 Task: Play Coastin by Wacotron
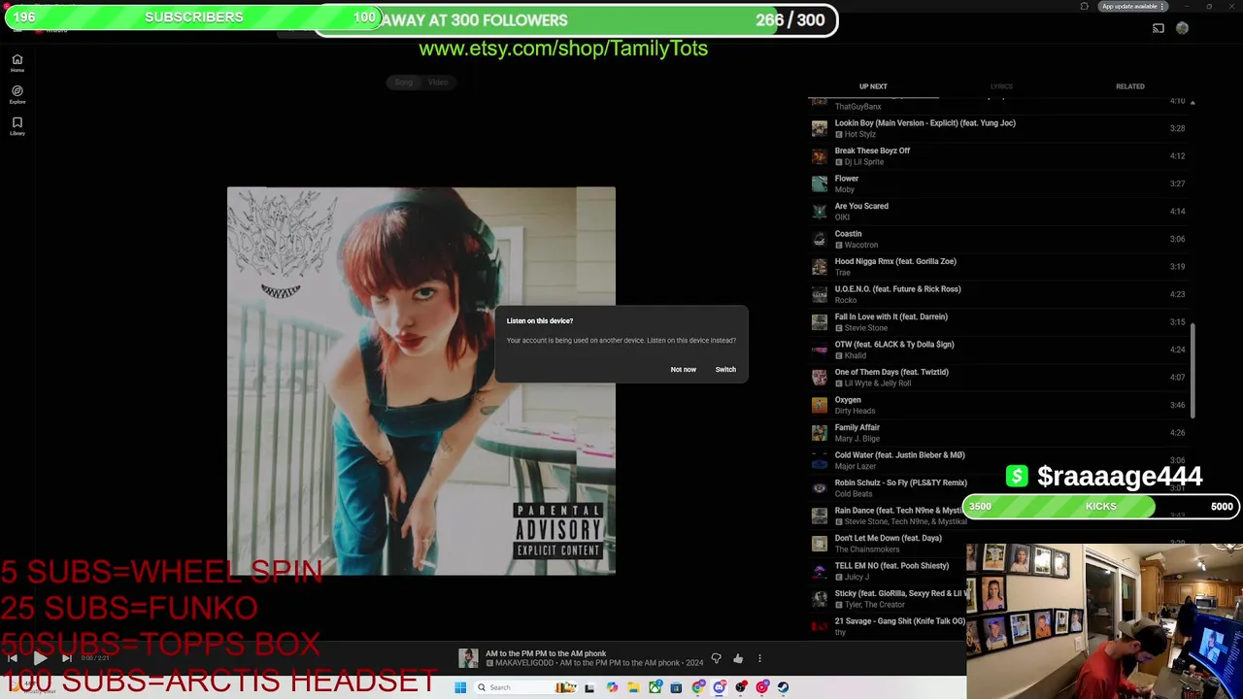pos(997,239)
